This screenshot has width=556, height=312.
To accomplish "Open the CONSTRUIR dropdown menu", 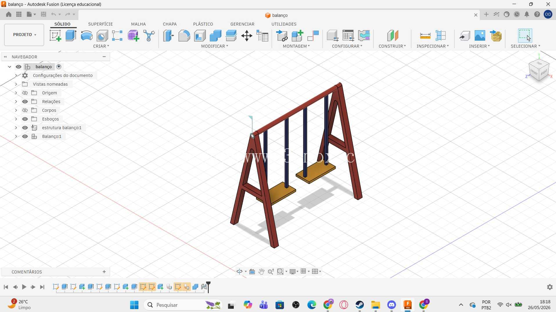I will click(392, 46).
